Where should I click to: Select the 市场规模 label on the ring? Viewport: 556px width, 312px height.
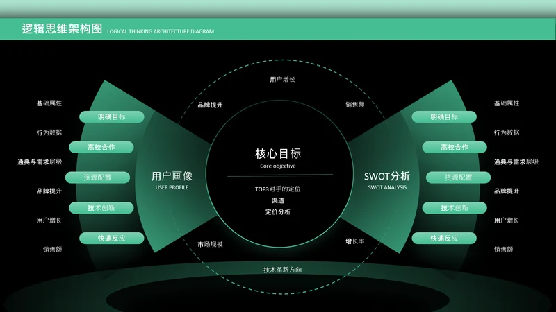pos(210,245)
